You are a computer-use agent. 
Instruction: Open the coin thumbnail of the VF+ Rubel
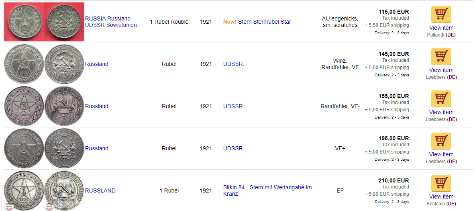tap(44, 148)
